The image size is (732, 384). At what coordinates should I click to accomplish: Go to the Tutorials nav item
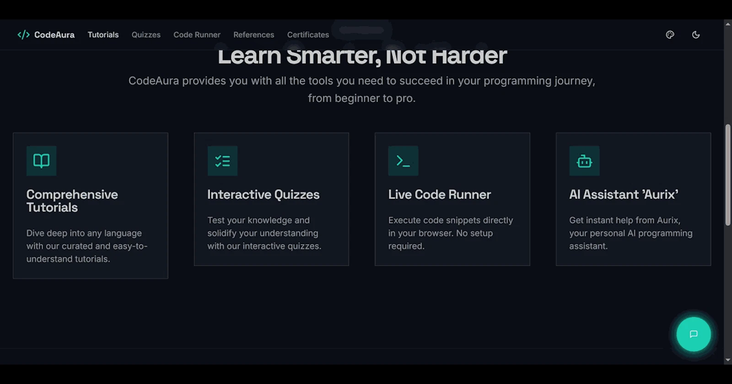tap(103, 35)
